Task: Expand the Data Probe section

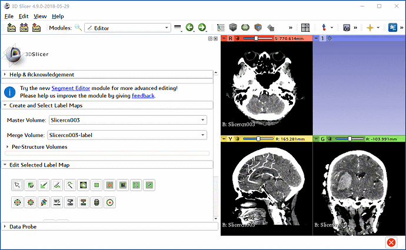Action: pyautogui.click(x=110, y=226)
